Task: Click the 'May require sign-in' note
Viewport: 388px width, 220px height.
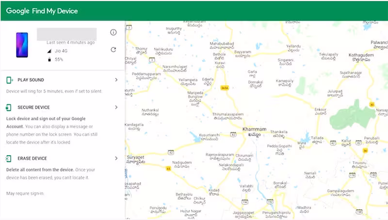Action: (25, 193)
